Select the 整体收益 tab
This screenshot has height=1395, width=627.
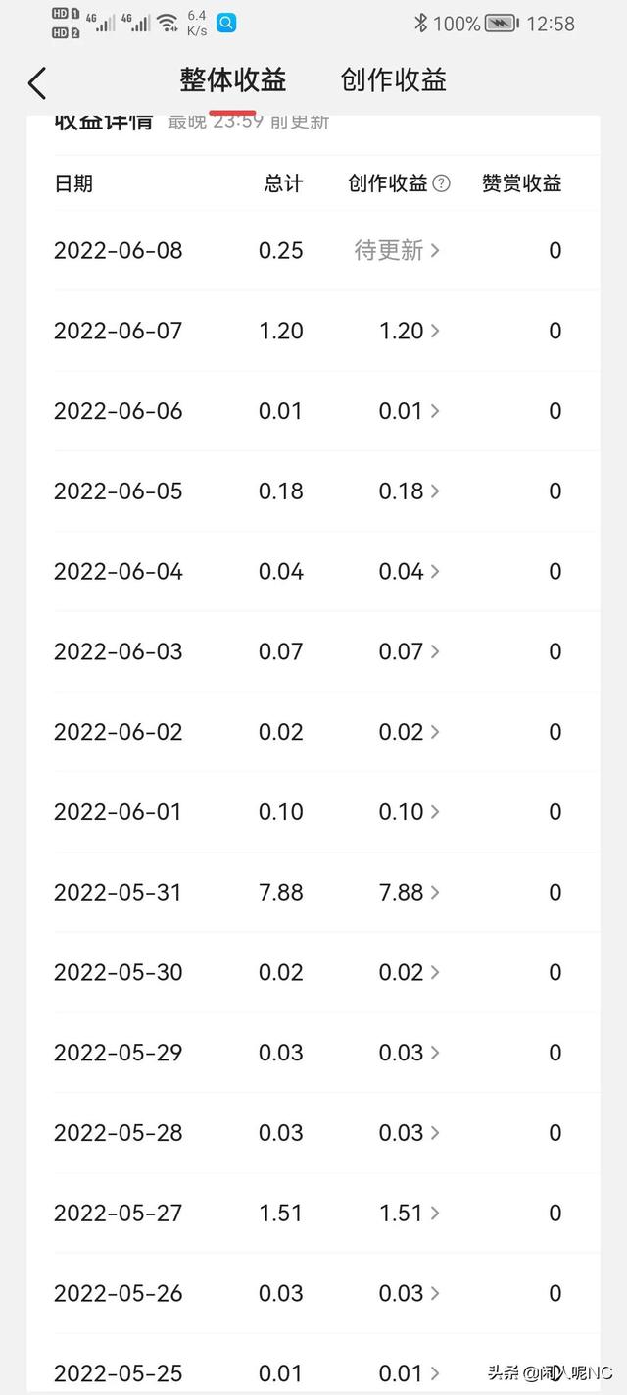[233, 80]
